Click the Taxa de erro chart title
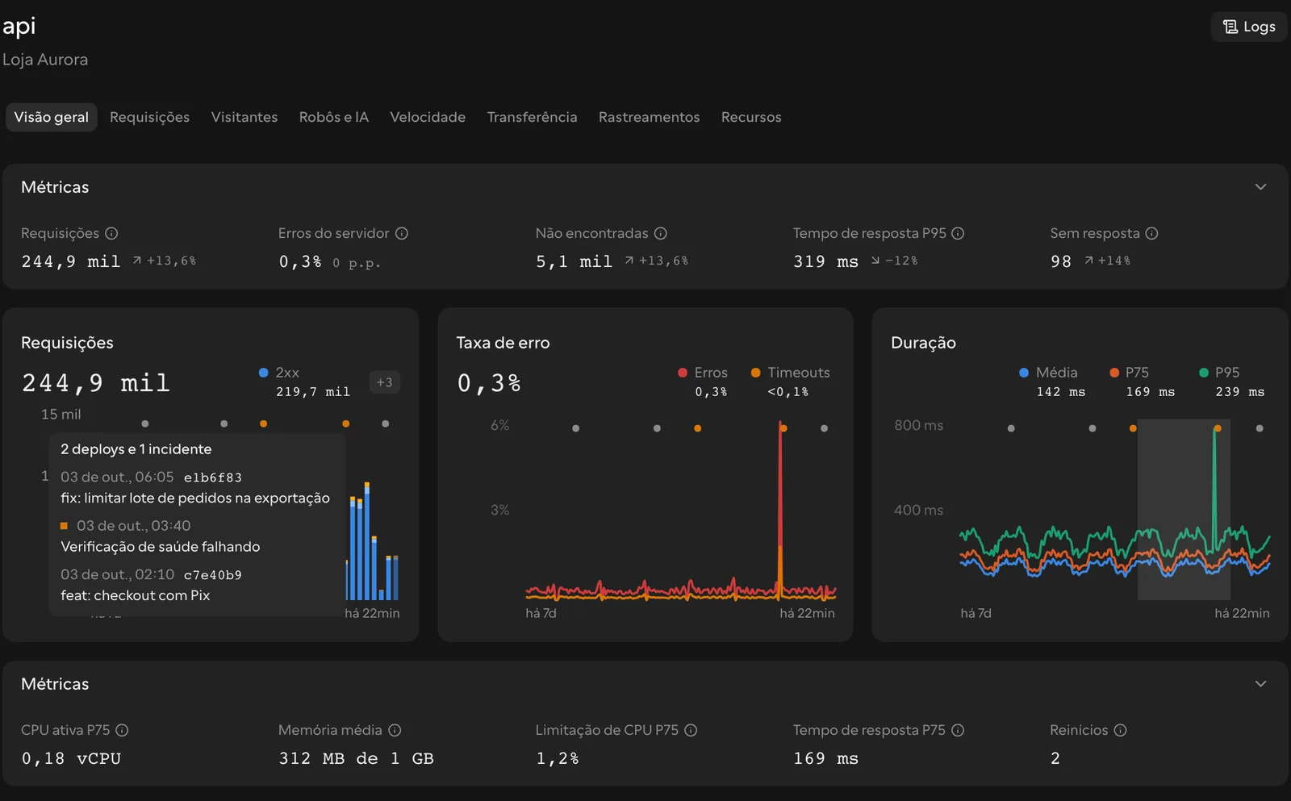The width and height of the screenshot is (1291, 801). [x=503, y=343]
